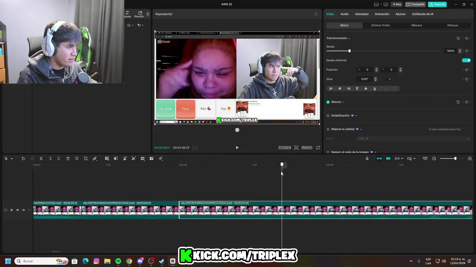Open timeline preview thumbnail settings icon
This screenshot has width=476, height=267.
425,158
